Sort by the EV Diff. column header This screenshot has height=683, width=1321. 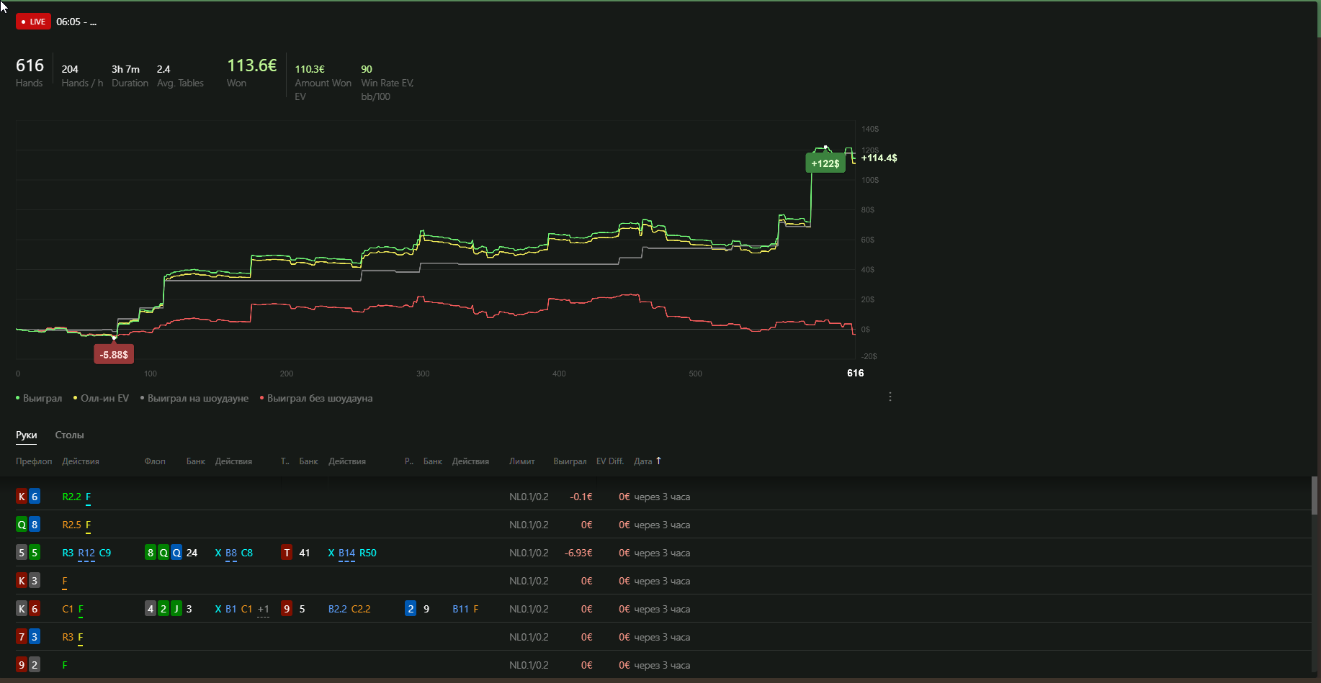[x=609, y=461]
